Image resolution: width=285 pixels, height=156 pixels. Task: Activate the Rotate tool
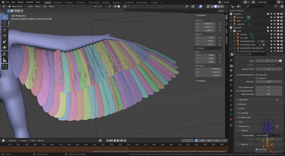5,36
